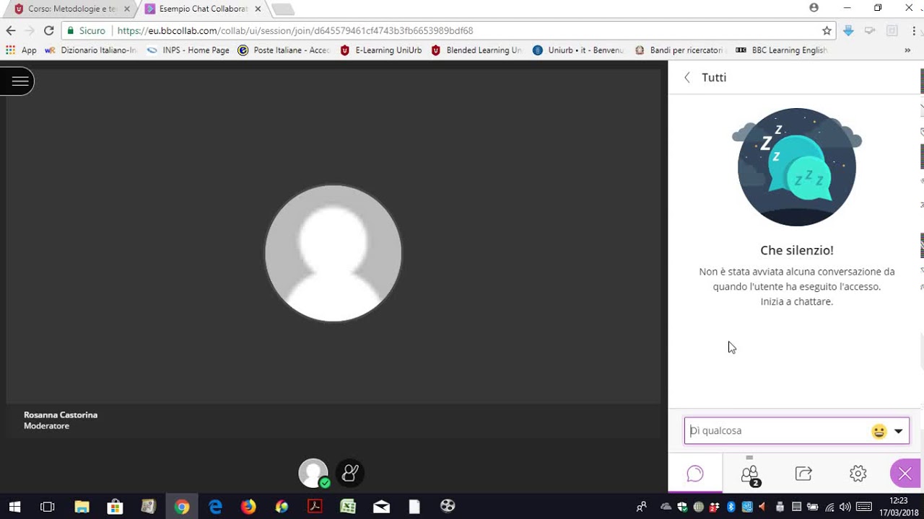The image size is (924, 519).
Task: Switch to the Chat panel tab
Action: 695,474
